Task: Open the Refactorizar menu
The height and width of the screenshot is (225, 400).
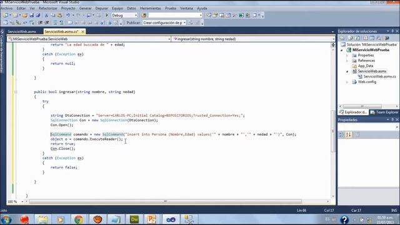Action: pos(48,8)
